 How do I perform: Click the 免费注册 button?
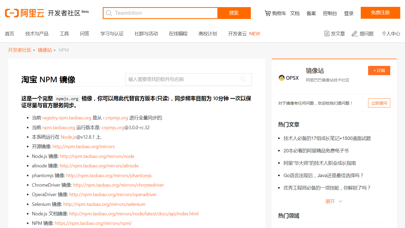pos(380,13)
